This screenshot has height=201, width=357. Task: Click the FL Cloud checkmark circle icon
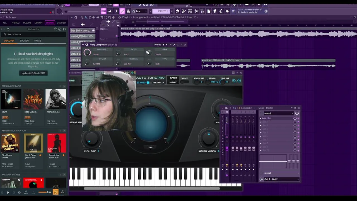click(60, 29)
